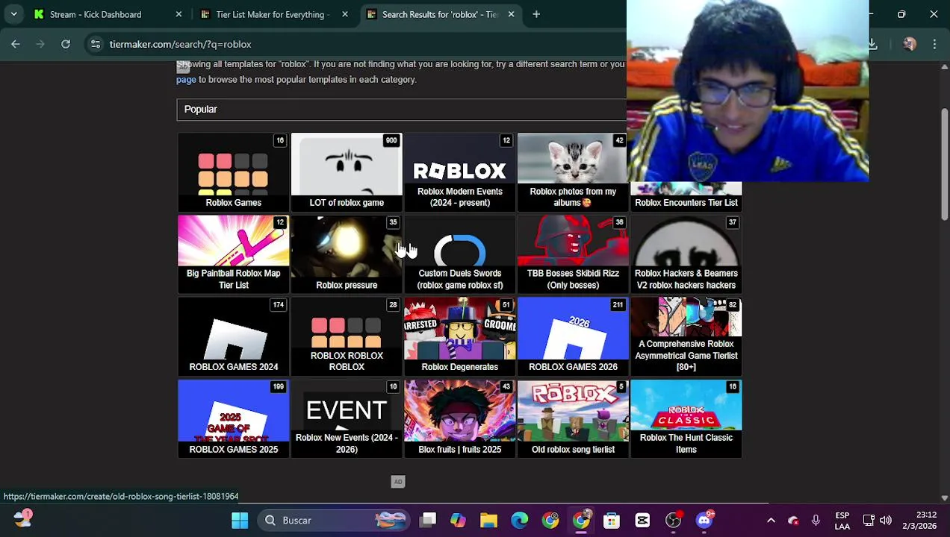
Task: Click the tray cloud icon with the red mark
Action: click(793, 521)
